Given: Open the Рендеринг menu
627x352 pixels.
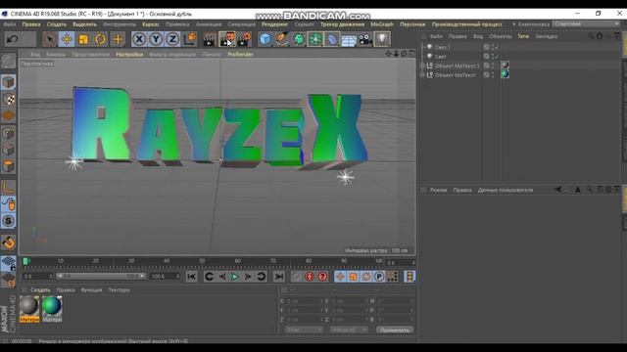Looking at the screenshot, I should pyautogui.click(x=274, y=24).
